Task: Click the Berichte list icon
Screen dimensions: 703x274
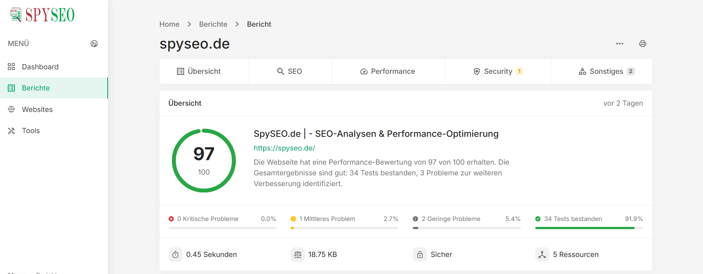Action: point(12,88)
